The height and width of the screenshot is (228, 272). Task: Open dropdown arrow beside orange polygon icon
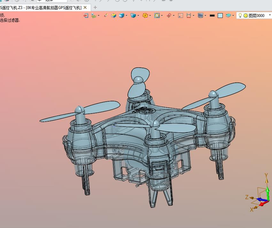[x=150, y=16]
